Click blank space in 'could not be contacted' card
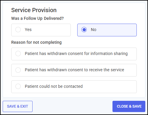Screen dimensions: 148x115 click(x=110, y=87)
